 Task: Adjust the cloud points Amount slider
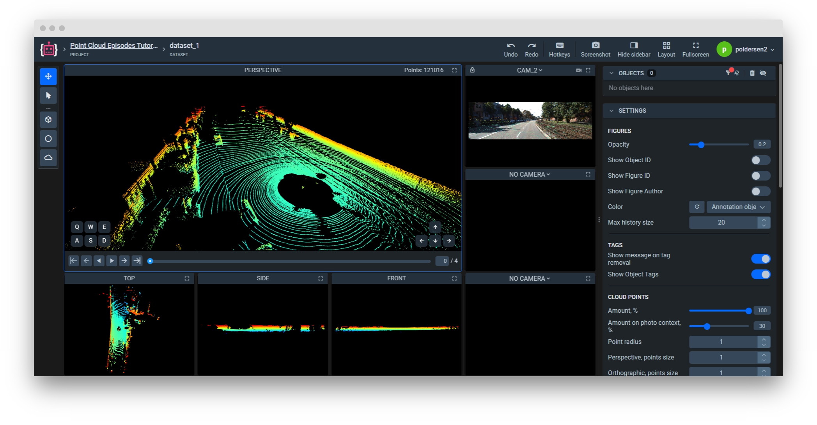click(719, 311)
